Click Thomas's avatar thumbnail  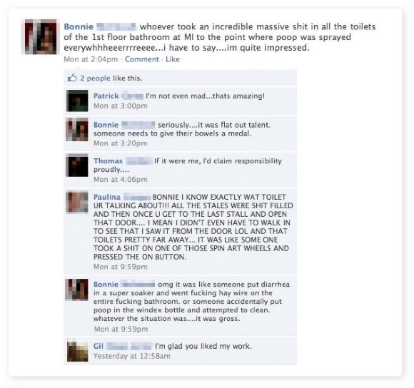[77, 165]
